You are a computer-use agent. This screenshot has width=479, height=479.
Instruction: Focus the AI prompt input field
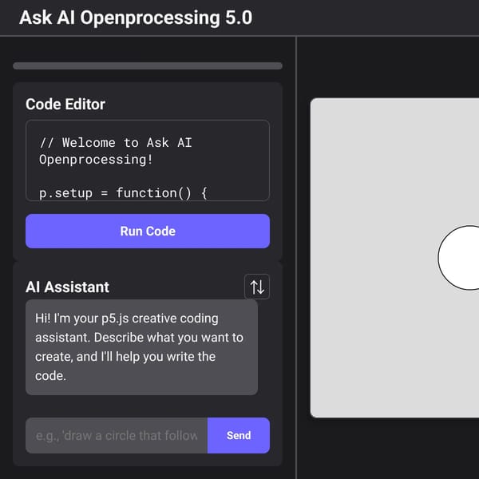pyautogui.click(x=117, y=435)
